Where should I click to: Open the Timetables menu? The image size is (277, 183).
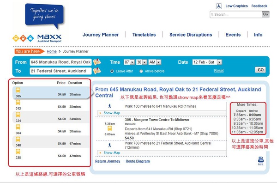pos(144,35)
